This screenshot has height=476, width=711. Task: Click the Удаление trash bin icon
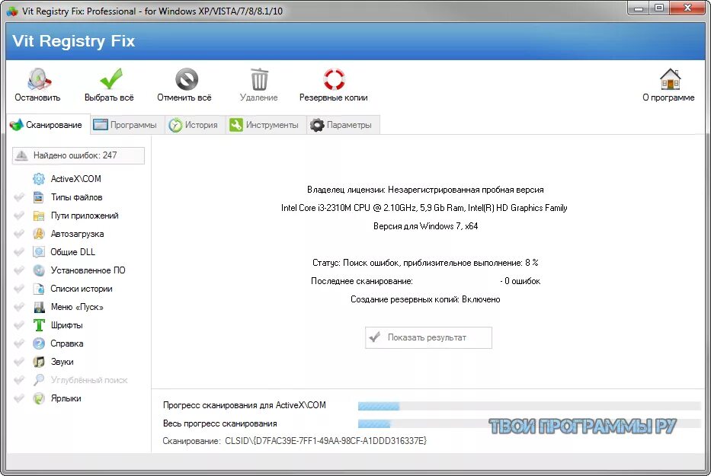259,79
